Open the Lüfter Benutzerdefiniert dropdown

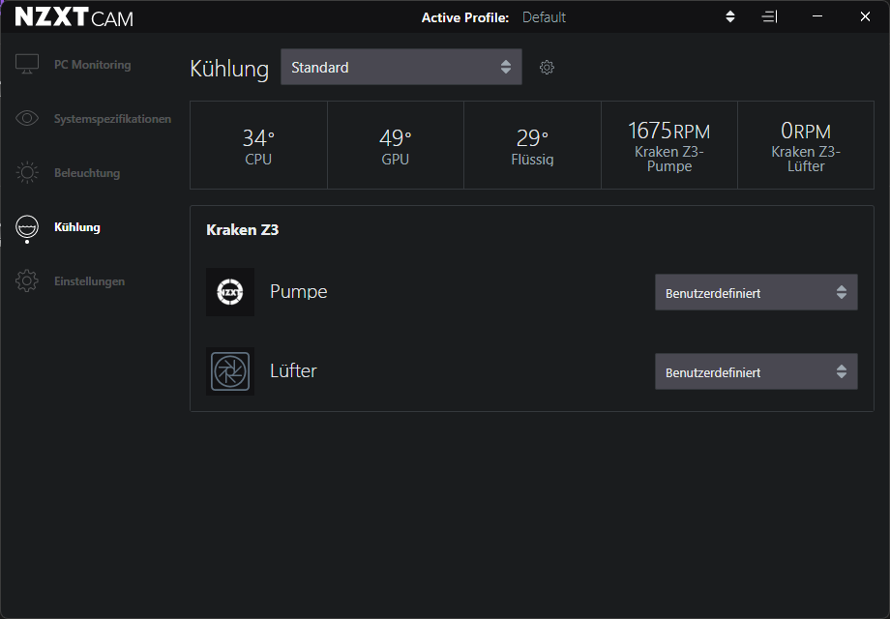click(x=756, y=371)
